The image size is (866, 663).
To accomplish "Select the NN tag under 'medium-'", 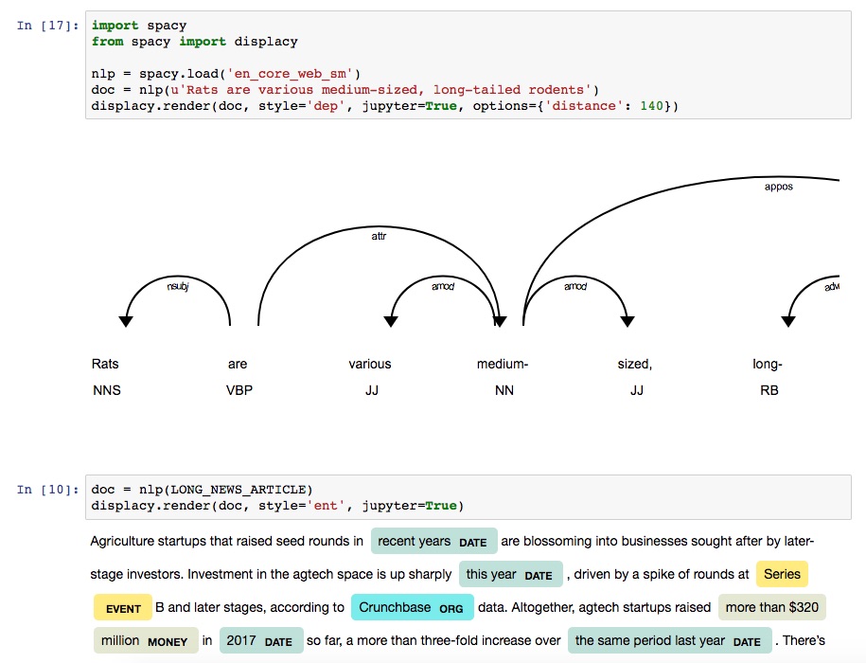I will tap(504, 390).
